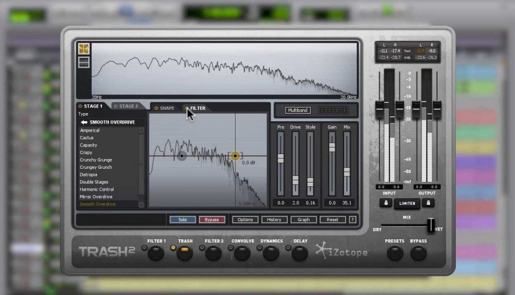Click the Drive value 2.0 field

tap(296, 203)
